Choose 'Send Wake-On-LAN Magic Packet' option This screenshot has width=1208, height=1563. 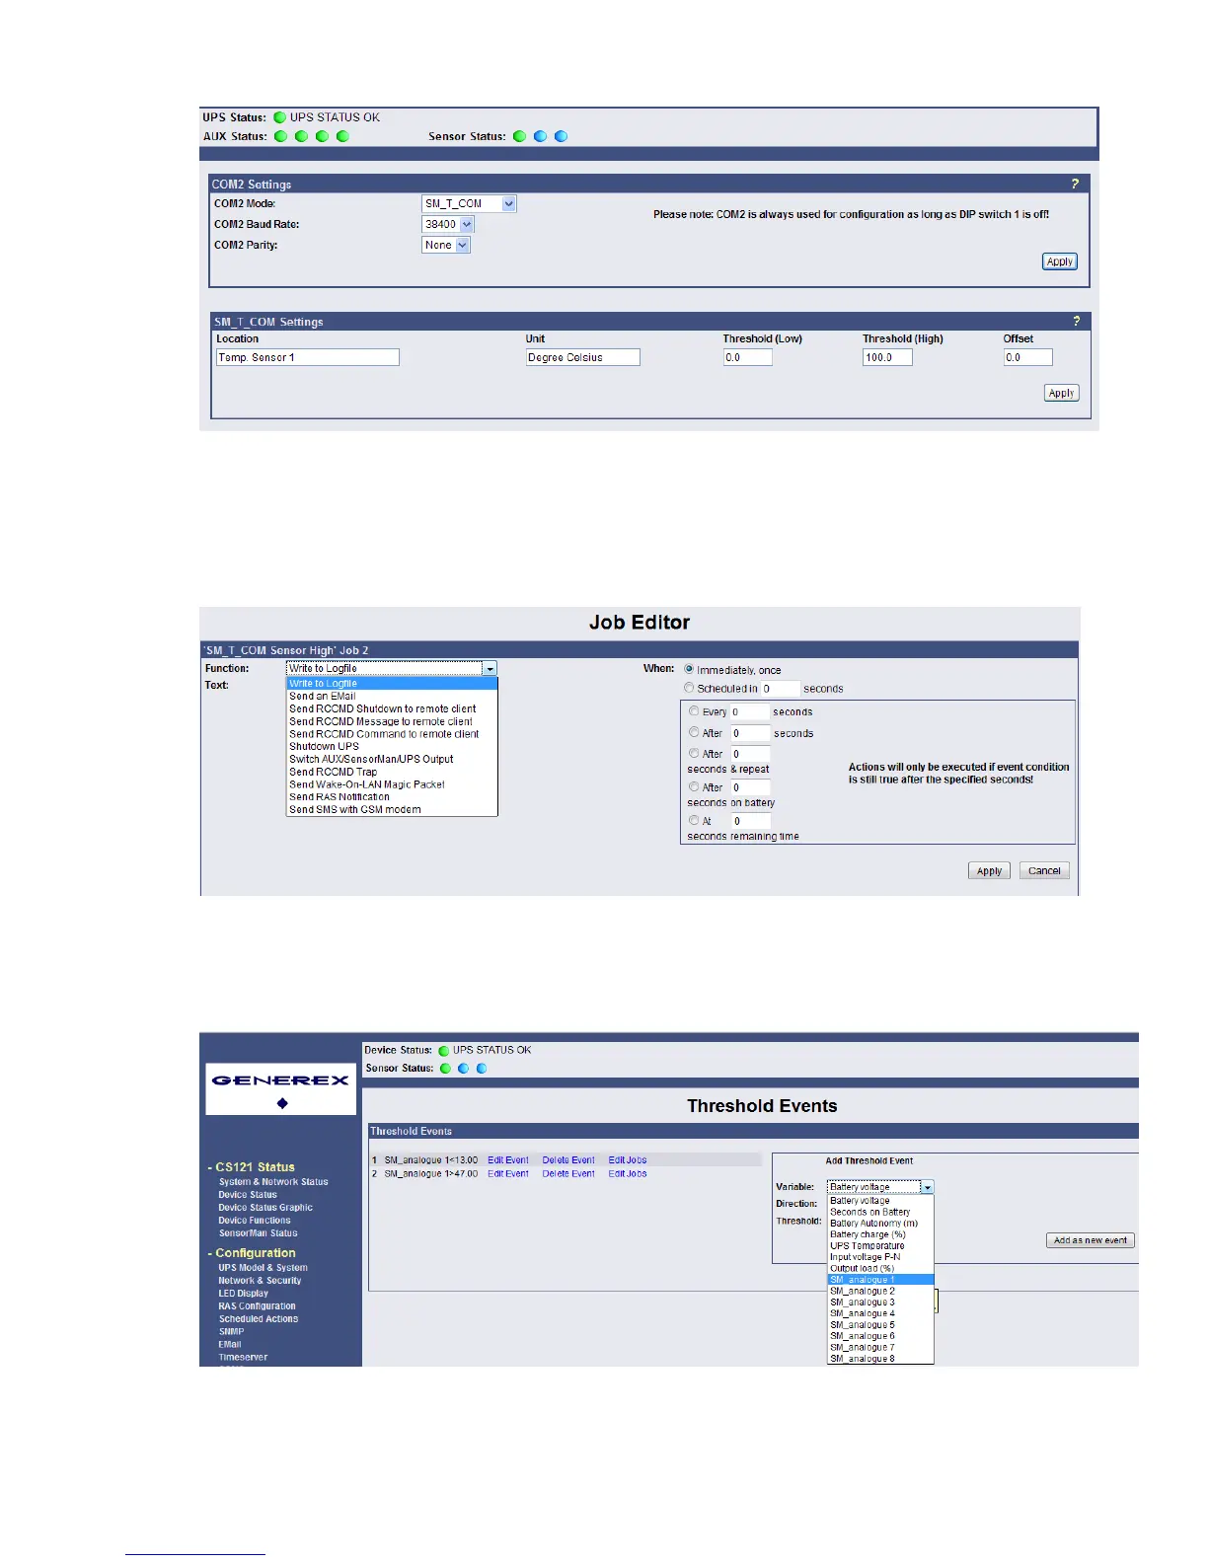coord(367,784)
